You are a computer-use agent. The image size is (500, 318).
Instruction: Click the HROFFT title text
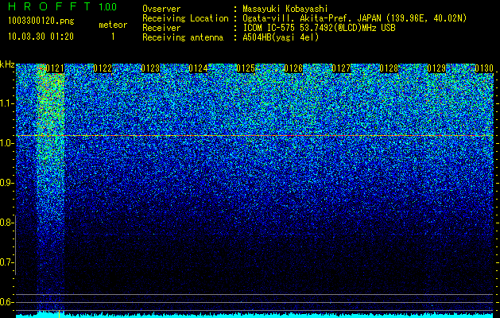click(x=49, y=6)
